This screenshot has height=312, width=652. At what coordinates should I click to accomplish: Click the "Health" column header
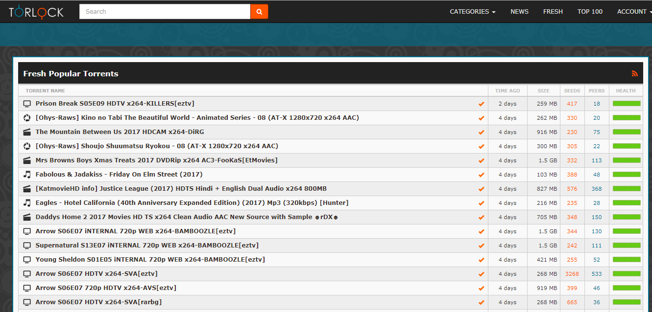626,91
